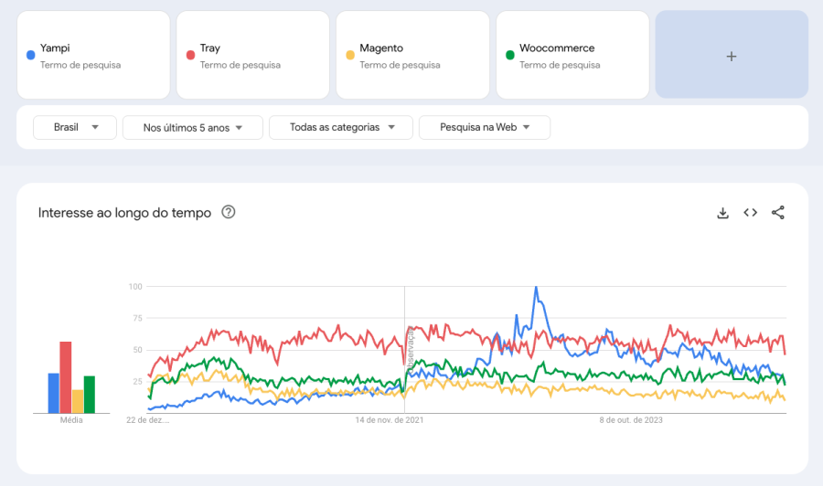Click the 75 y-axis value
823x486 pixels.
[137, 318]
